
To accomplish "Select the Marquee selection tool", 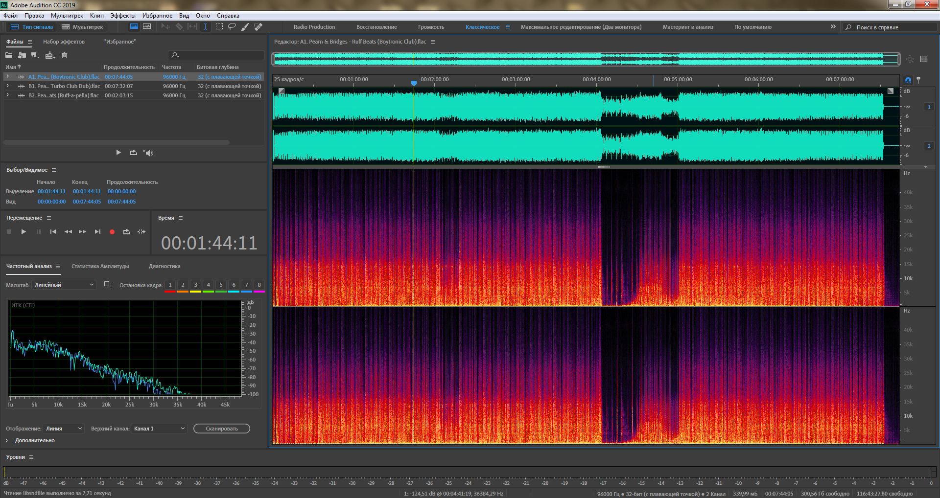I will tap(219, 27).
